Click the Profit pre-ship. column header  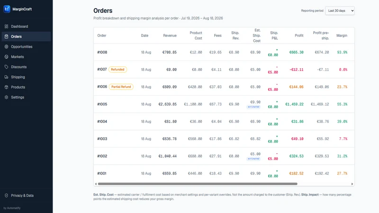tap(321, 35)
